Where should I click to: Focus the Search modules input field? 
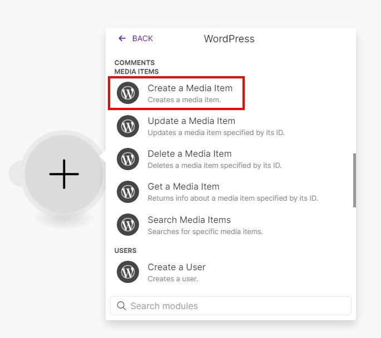point(236,306)
